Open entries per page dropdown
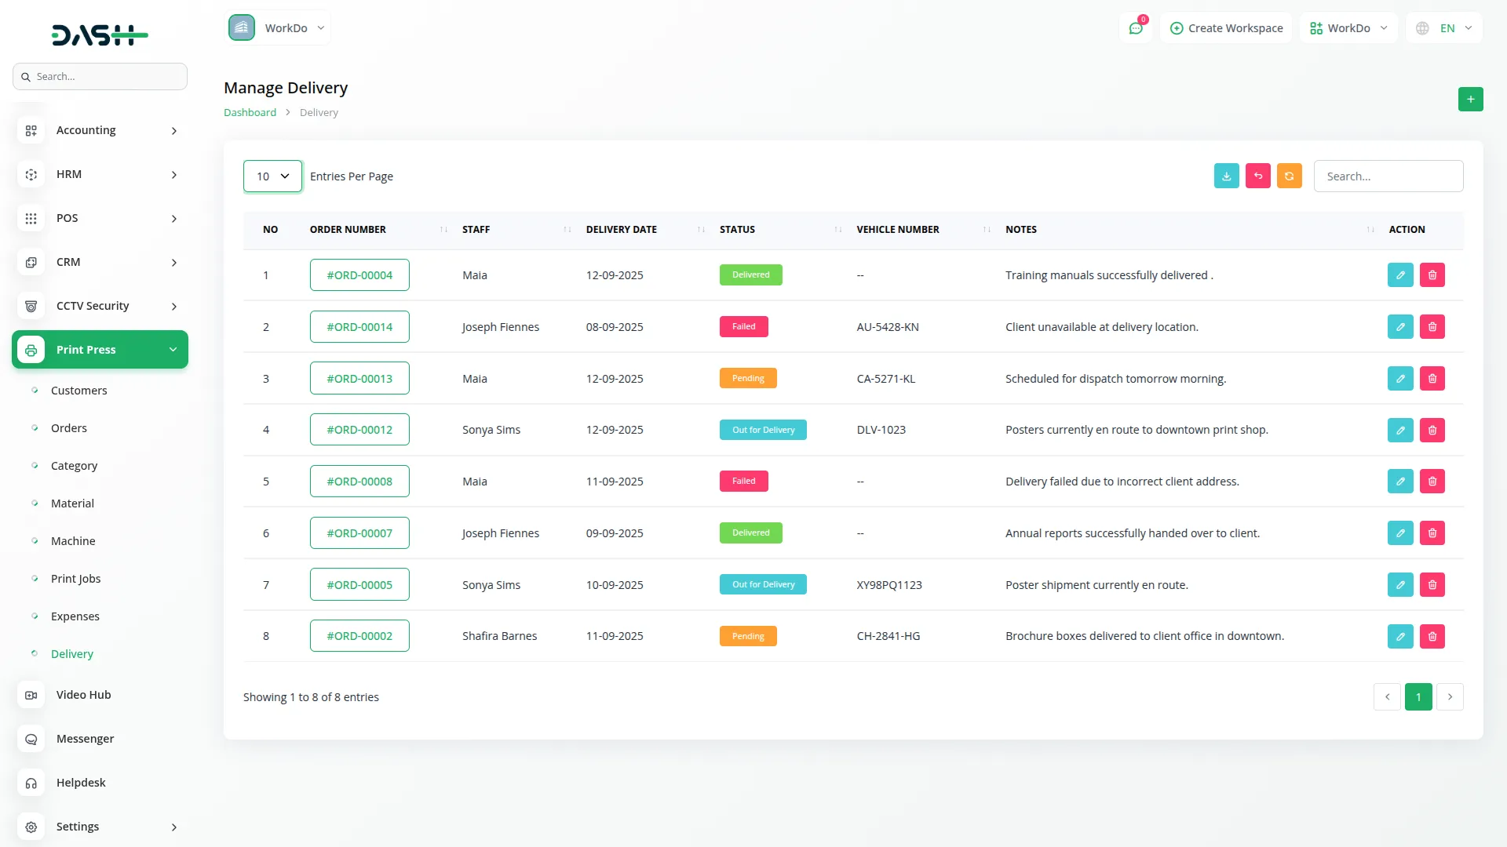Image resolution: width=1507 pixels, height=847 pixels. (272, 176)
